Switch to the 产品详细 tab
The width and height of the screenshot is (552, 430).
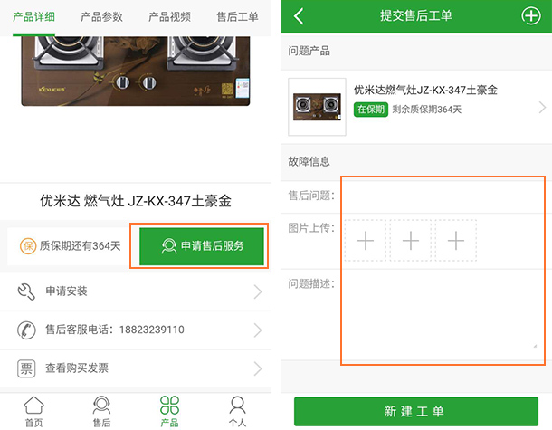(x=33, y=16)
